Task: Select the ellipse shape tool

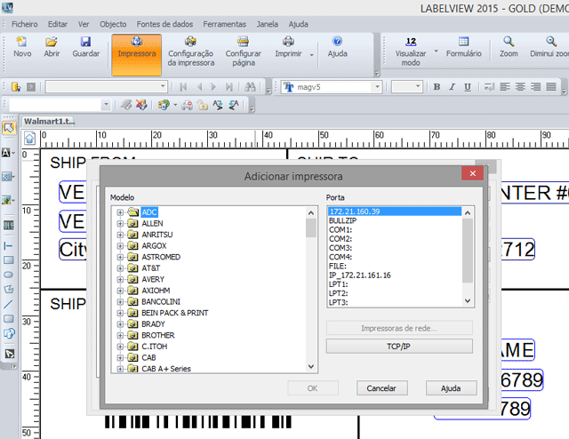Action: coord(8,275)
